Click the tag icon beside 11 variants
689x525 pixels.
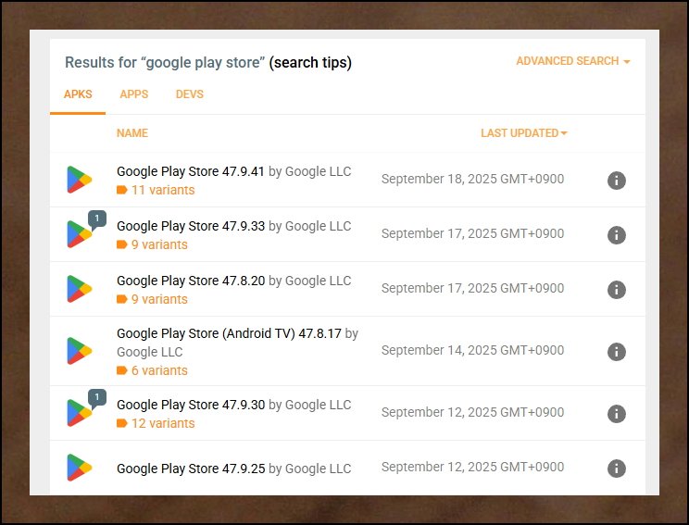(x=121, y=190)
